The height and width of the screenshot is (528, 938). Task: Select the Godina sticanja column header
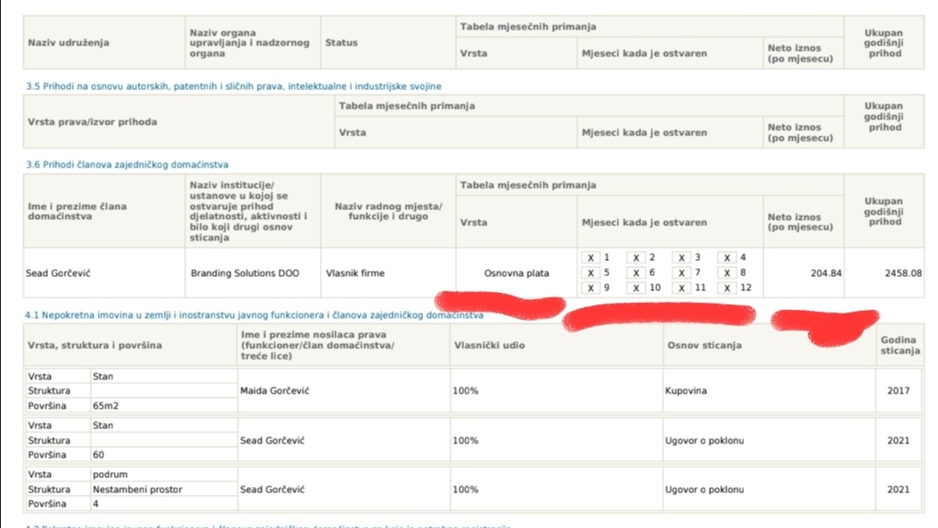click(900, 345)
